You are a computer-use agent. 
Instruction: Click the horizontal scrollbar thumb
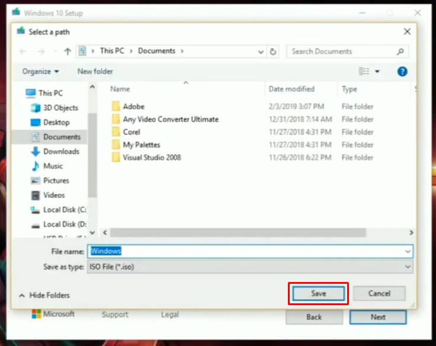tap(238, 232)
